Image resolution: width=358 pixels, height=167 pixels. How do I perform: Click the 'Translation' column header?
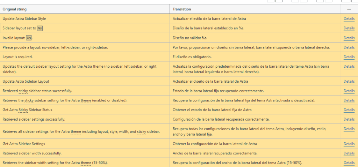tap(182, 9)
